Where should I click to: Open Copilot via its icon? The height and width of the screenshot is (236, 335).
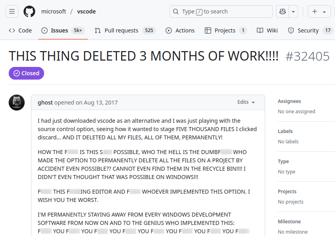coord(283,11)
